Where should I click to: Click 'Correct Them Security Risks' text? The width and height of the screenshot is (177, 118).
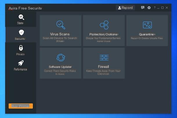point(60,71)
